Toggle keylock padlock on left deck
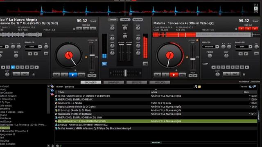This screenshot has height=147, width=262. pyautogui.click(x=96, y=40)
